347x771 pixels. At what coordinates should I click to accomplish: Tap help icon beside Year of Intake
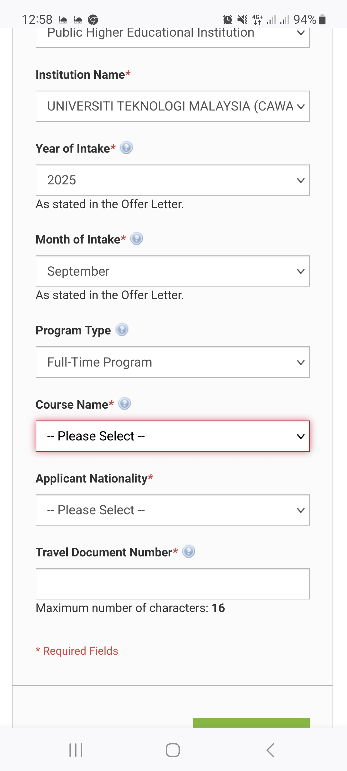(126, 148)
